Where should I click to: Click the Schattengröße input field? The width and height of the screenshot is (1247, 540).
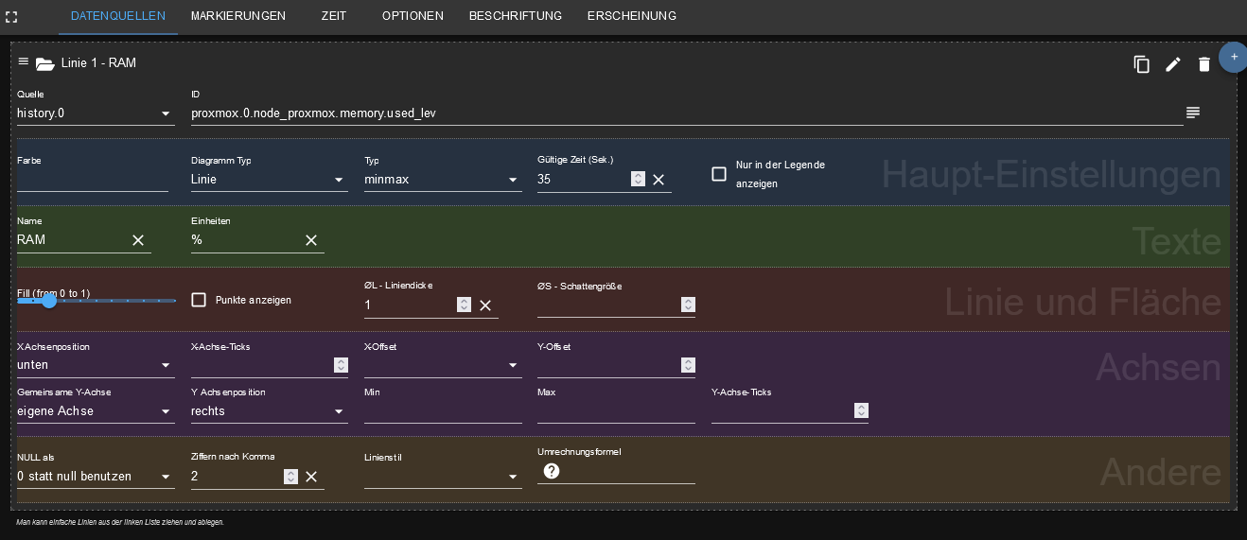tap(608, 305)
